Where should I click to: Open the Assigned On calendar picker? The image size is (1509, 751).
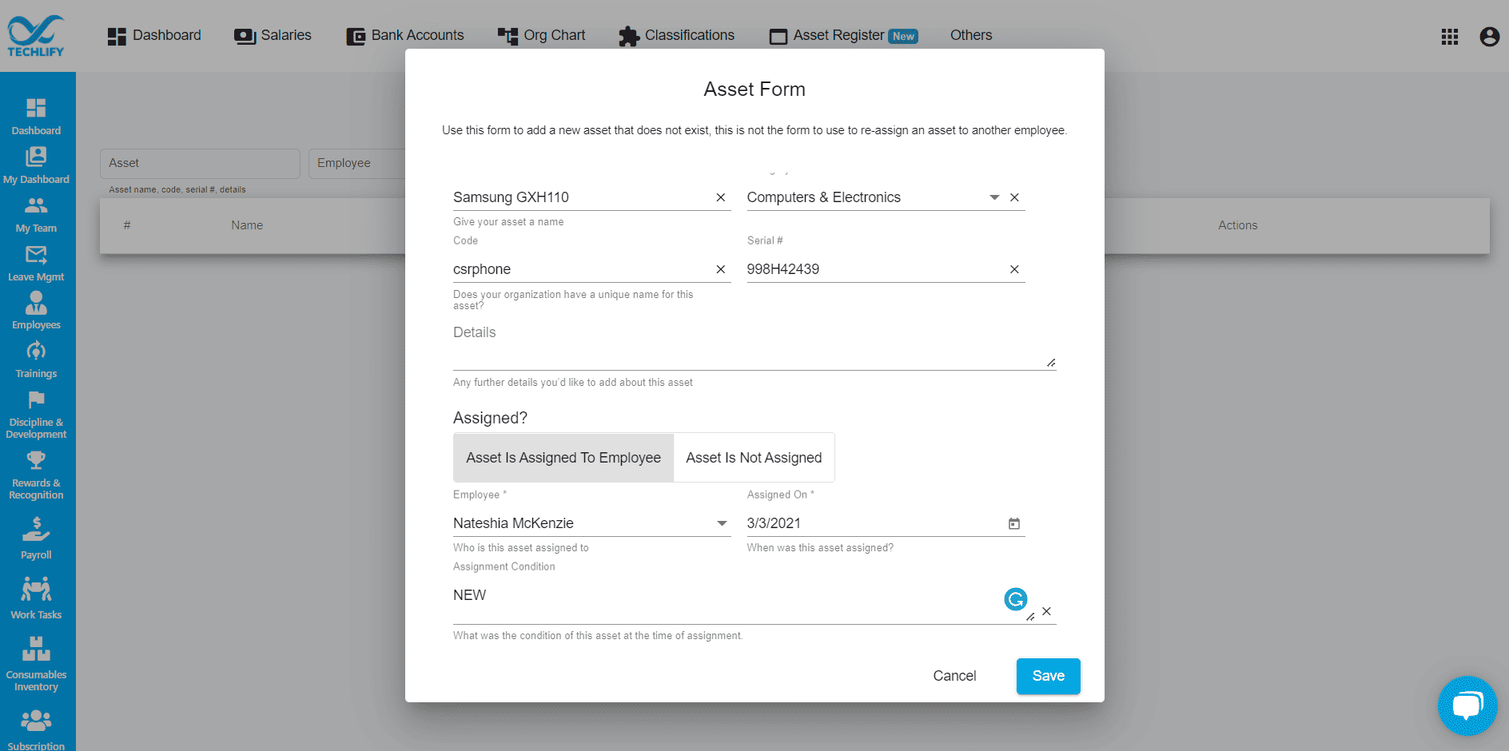click(x=1013, y=523)
